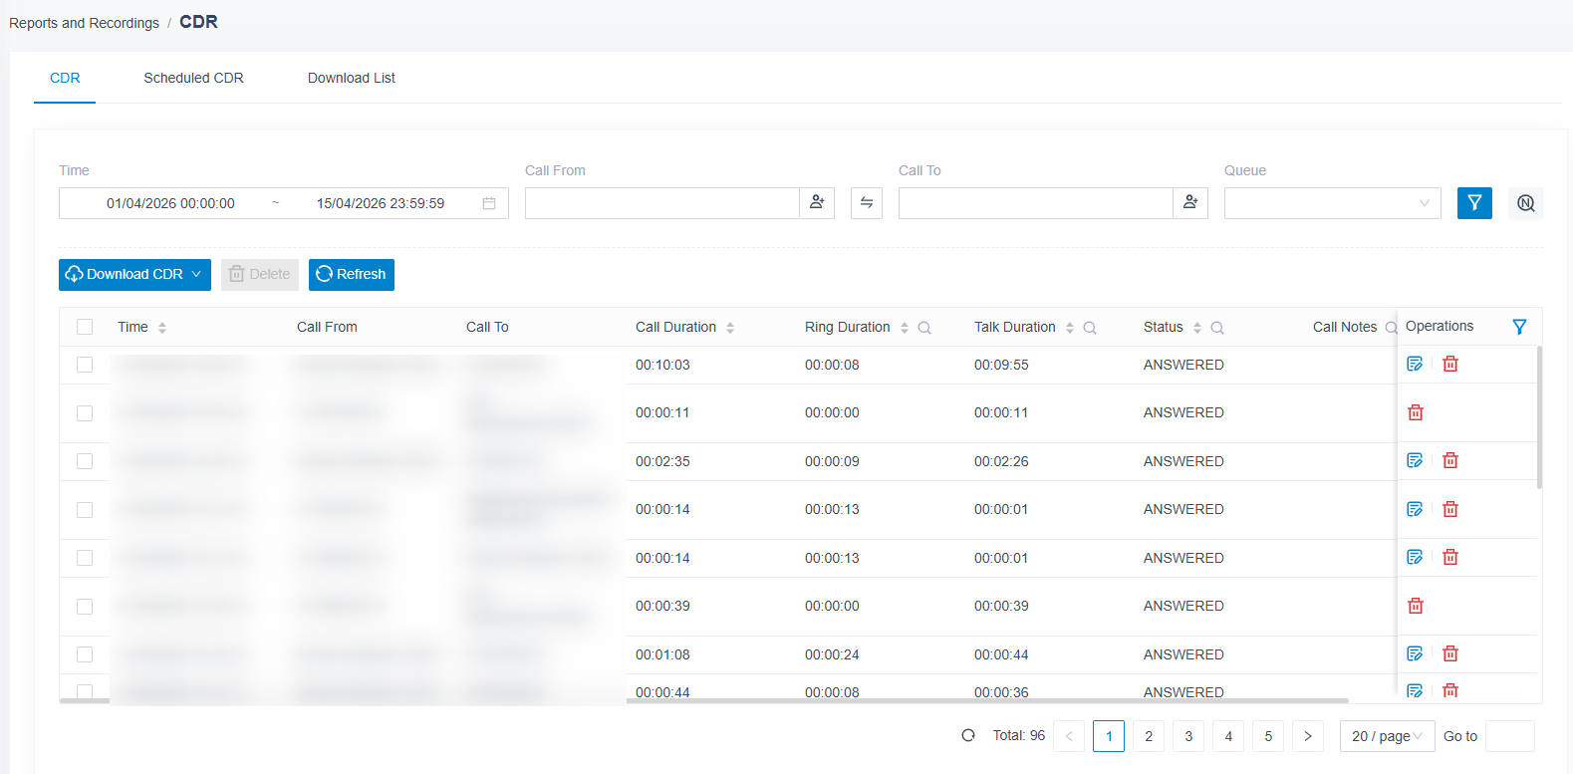This screenshot has width=1573, height=774.
Task: Click red trash icon for 00:00:11 call
Action: point(1416,412)
